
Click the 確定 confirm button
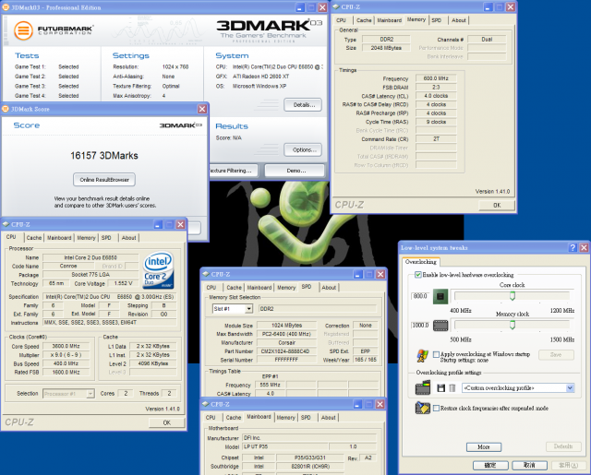490,465
